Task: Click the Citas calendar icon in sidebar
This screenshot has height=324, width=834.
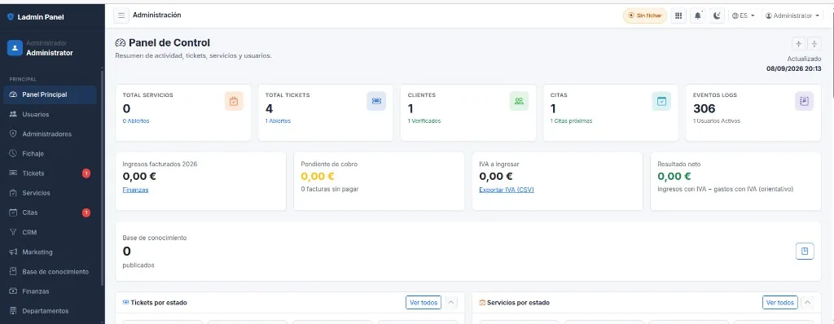Action: pyautogui.click(x=13, y=212)
